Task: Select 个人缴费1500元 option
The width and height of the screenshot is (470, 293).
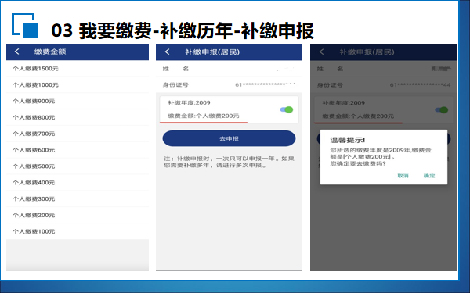Action: tap(78, 69)
